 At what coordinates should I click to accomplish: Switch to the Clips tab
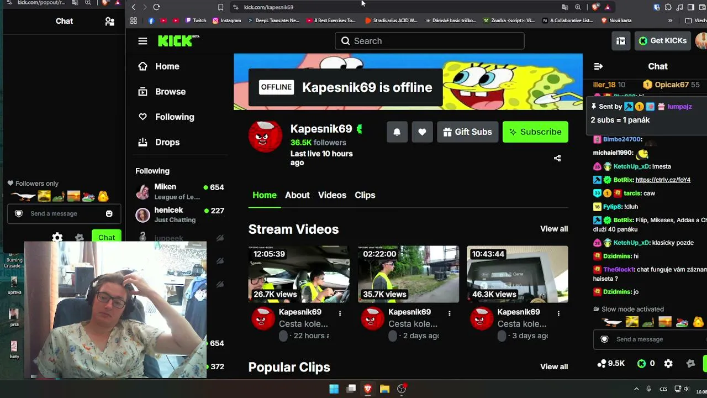[365, 195]
